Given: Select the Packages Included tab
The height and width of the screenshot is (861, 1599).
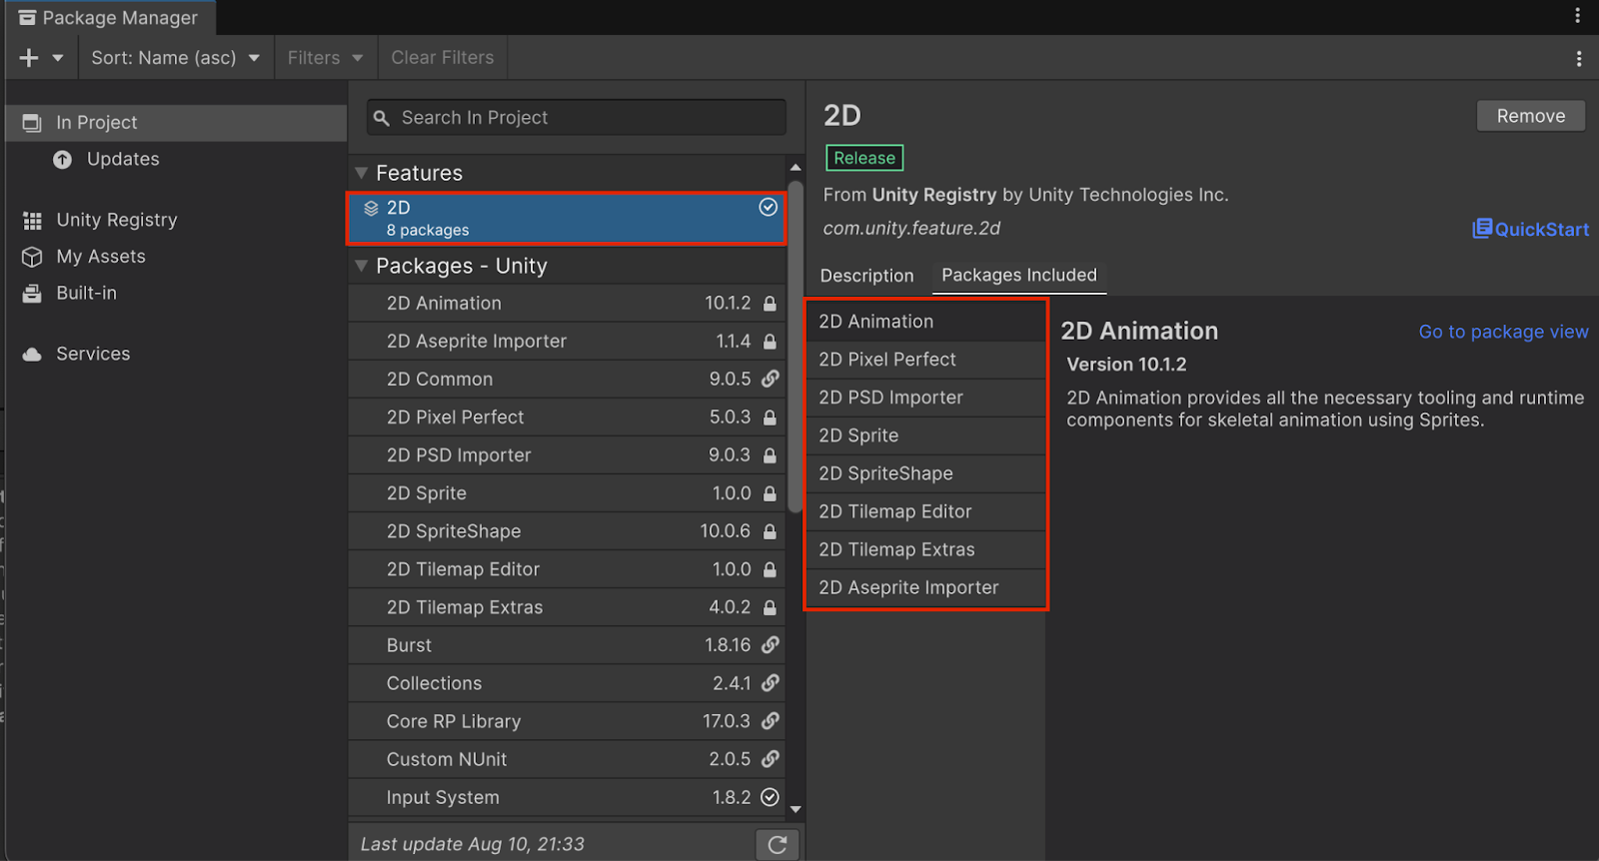Looking at the screenshot, I should pos(1018,275).
